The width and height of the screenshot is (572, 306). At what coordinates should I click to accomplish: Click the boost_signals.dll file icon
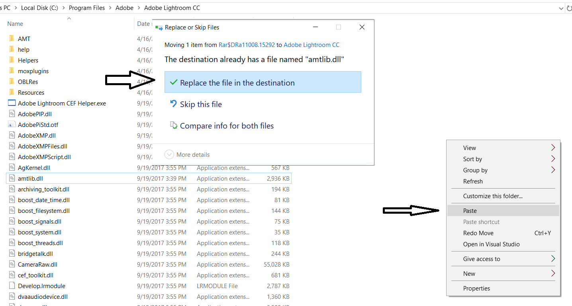pos(12,221)
